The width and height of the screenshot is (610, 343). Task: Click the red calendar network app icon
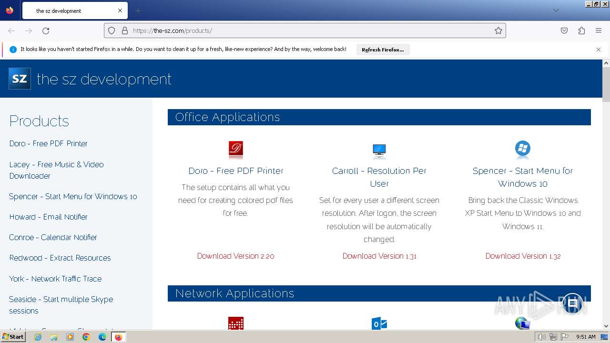[x=236, y=323]
